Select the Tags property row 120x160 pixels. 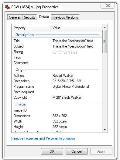[57, 57]
